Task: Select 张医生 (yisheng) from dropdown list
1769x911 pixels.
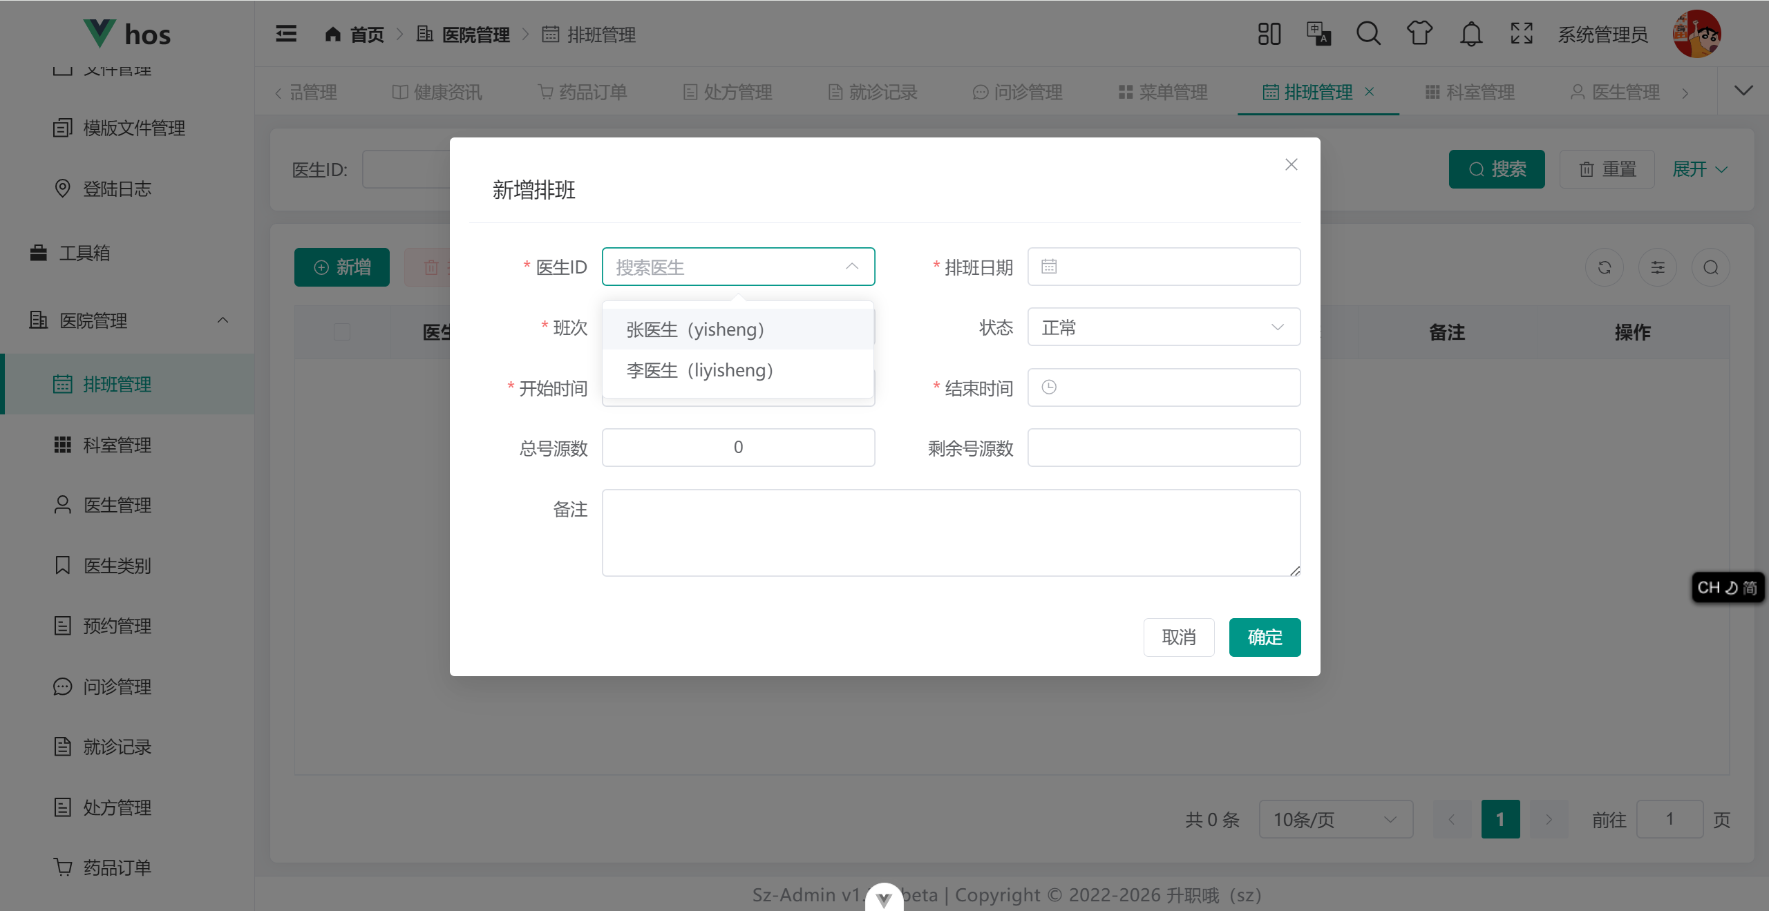Action: point(694,329)
